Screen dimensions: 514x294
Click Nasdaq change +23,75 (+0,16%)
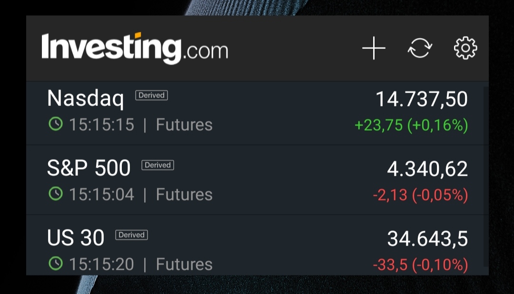[411, 125]
